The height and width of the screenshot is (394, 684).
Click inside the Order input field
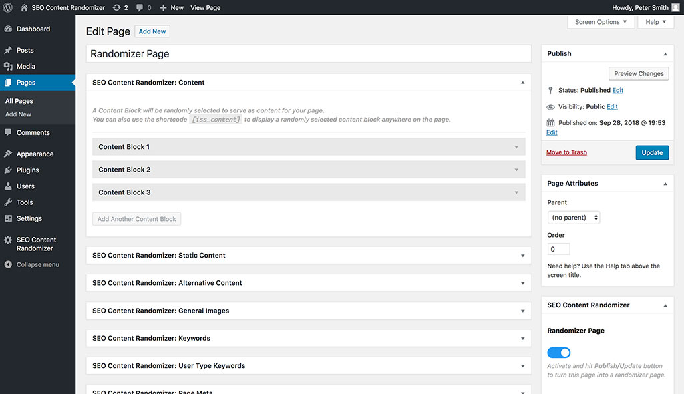click(558, 248)
